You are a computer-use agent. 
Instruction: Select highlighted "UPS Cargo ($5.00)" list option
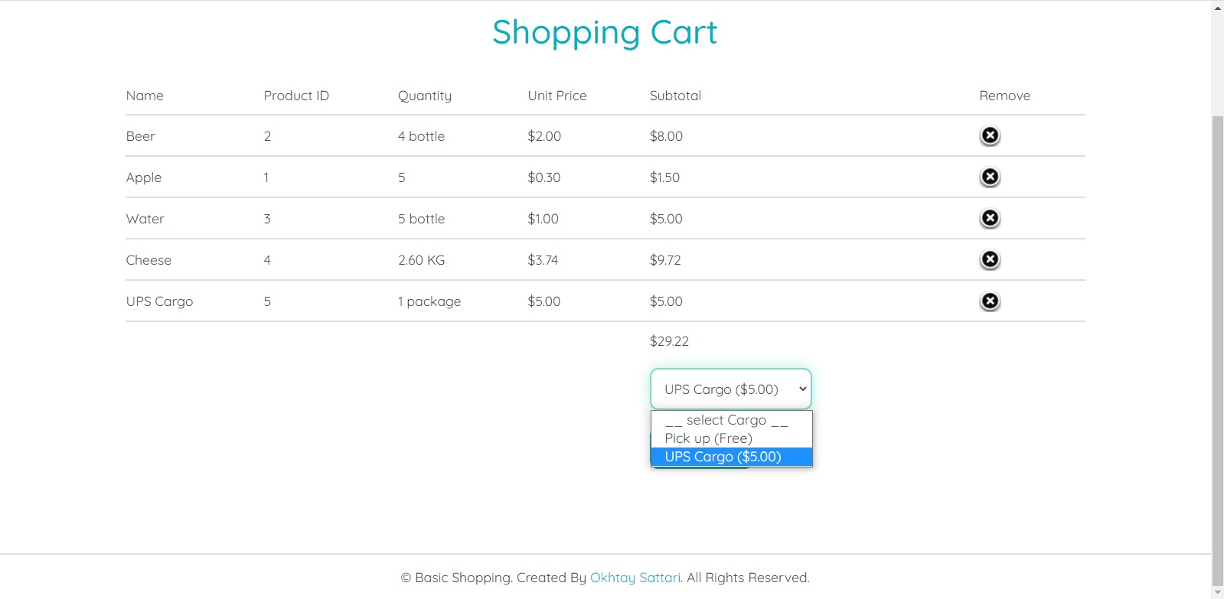pos(723,457)
